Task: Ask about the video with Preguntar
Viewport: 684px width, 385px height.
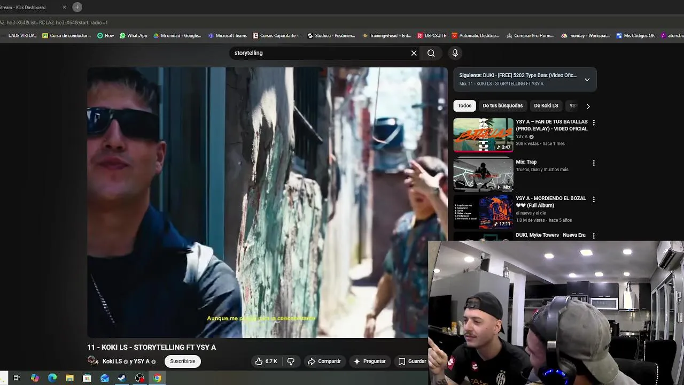Action: 369,361
